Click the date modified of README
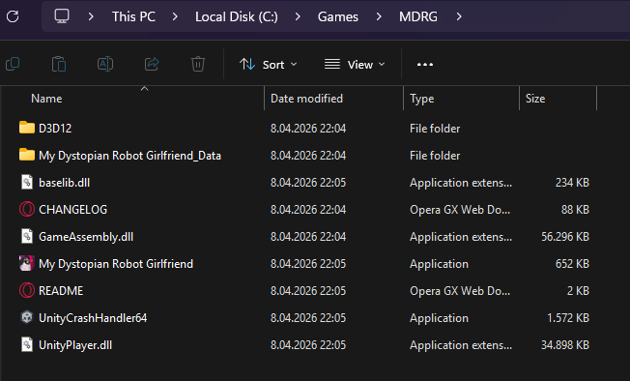 (x=308, y=290)
